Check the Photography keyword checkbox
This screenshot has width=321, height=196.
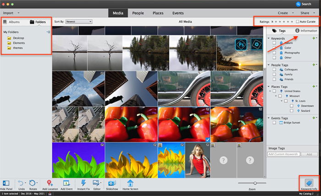[x=274, y=53]
